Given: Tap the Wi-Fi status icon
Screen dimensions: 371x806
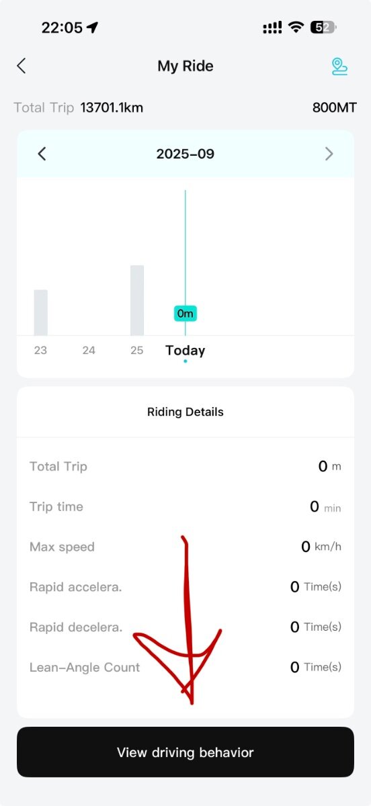Looking at the screenshot, I should [296, 28].
